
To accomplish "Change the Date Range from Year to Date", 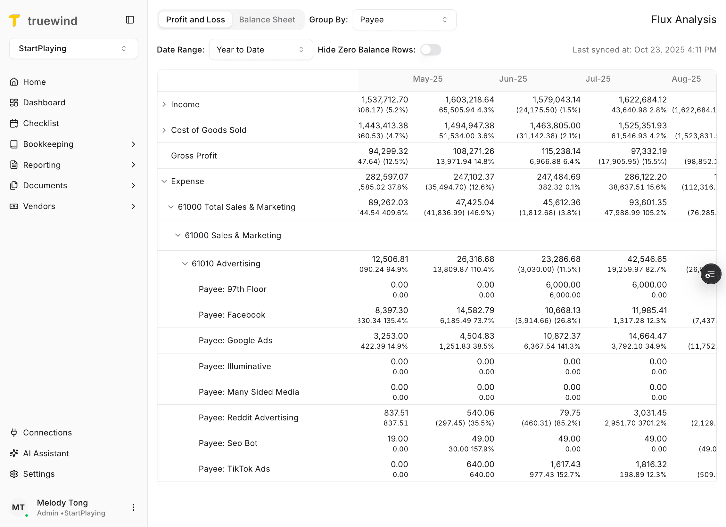I will point(260,49).
